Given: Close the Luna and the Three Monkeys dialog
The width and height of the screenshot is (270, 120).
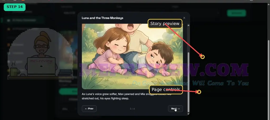Looking at the screenshot, I should tap(184, 18).
